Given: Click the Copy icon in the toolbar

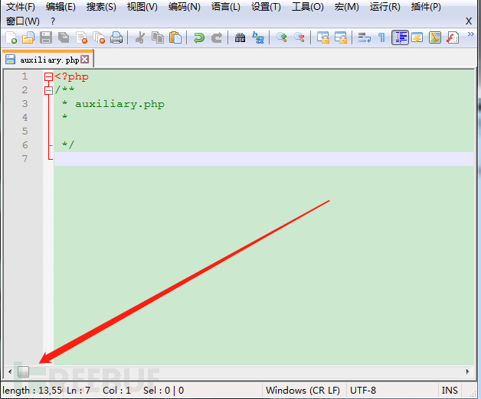Looking at the screenshot, I should pyautogui.click(x=158, y=38).
